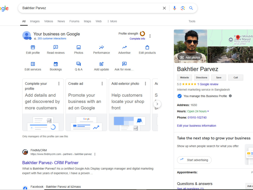Image resolution: width=253 pixels, height=190 pixels.
Task: Open Advertise trend icon
Action: 124,47
